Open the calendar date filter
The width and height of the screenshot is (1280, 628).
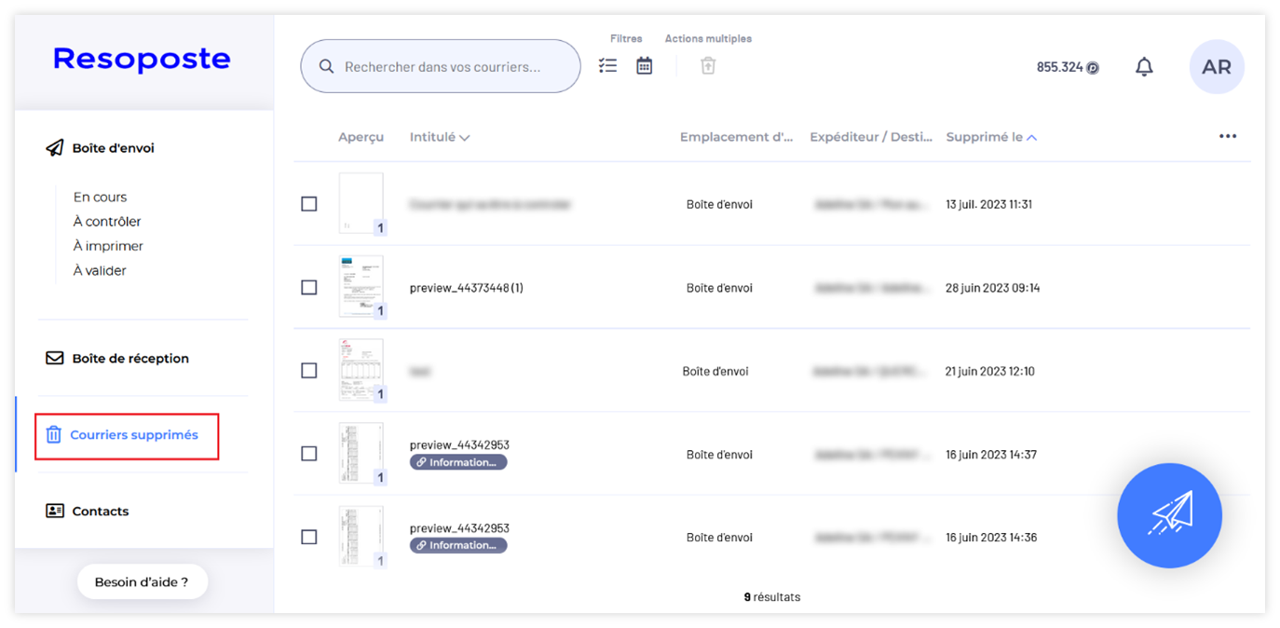tap(644, 66)
